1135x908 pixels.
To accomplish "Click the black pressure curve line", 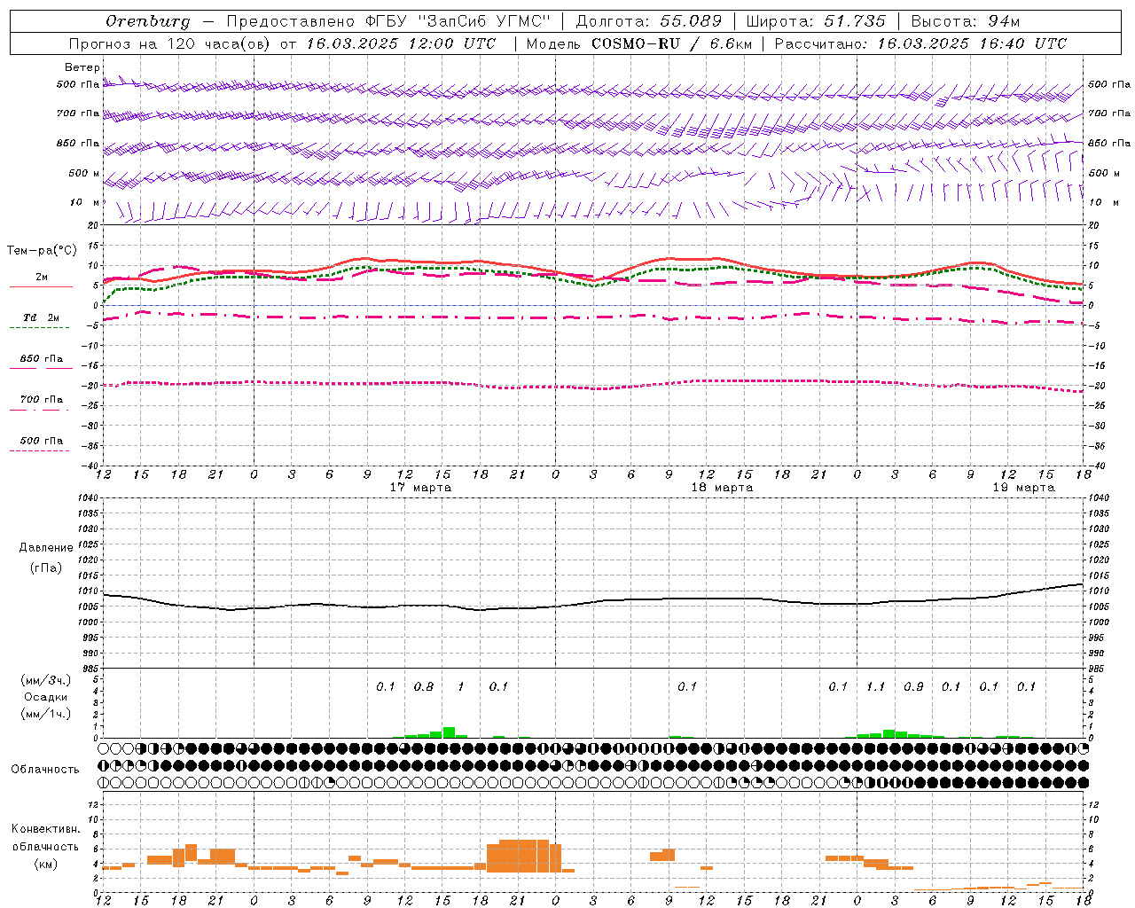I will pos(593,601).
